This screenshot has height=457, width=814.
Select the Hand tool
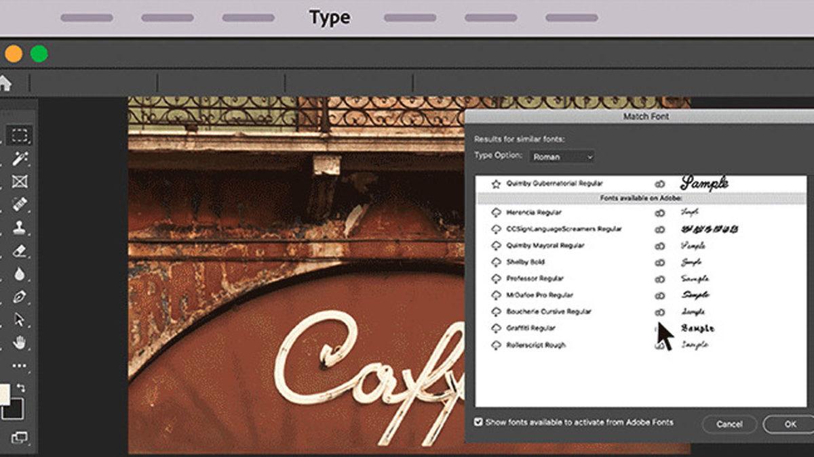[x=20, y=341]
